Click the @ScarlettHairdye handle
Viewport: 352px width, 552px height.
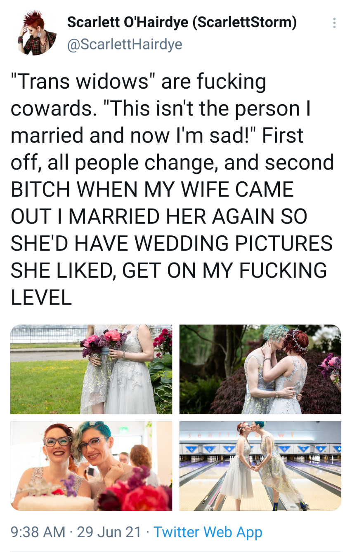(x=125, y=44)
